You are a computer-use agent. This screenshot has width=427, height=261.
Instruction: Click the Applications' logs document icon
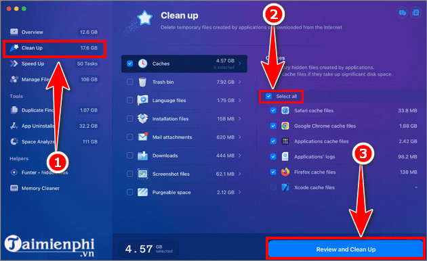[x=285, y=157]
